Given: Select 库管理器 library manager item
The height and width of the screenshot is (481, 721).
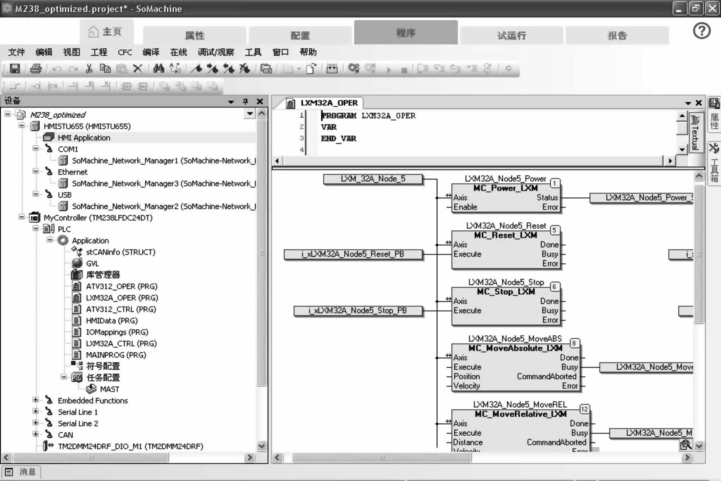Looking at the screenshot, I should coord(103,275).
